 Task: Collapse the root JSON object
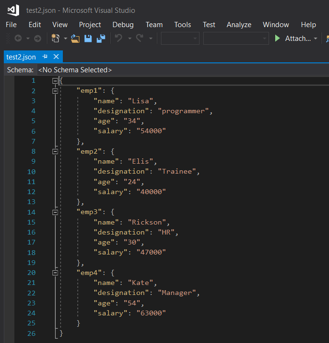coord(55,81)
